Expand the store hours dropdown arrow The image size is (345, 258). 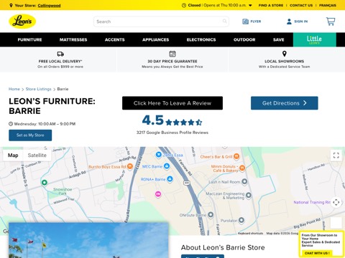[x=250, y=5]
